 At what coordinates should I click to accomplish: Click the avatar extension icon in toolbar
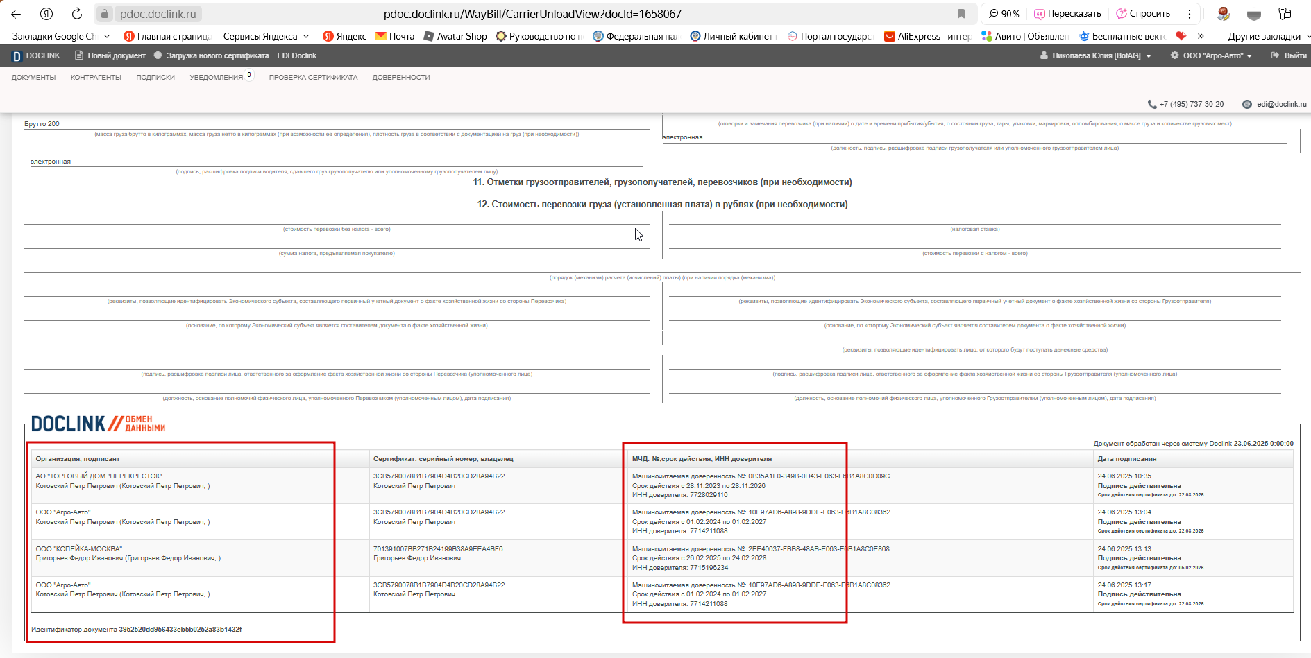point(1224,14)
